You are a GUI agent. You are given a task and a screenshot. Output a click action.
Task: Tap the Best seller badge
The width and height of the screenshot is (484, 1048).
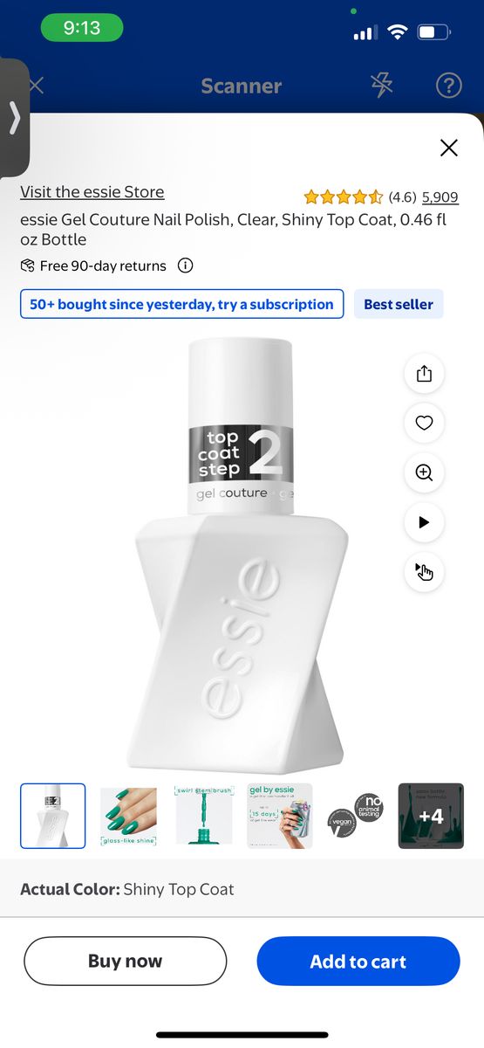(399, 304)
